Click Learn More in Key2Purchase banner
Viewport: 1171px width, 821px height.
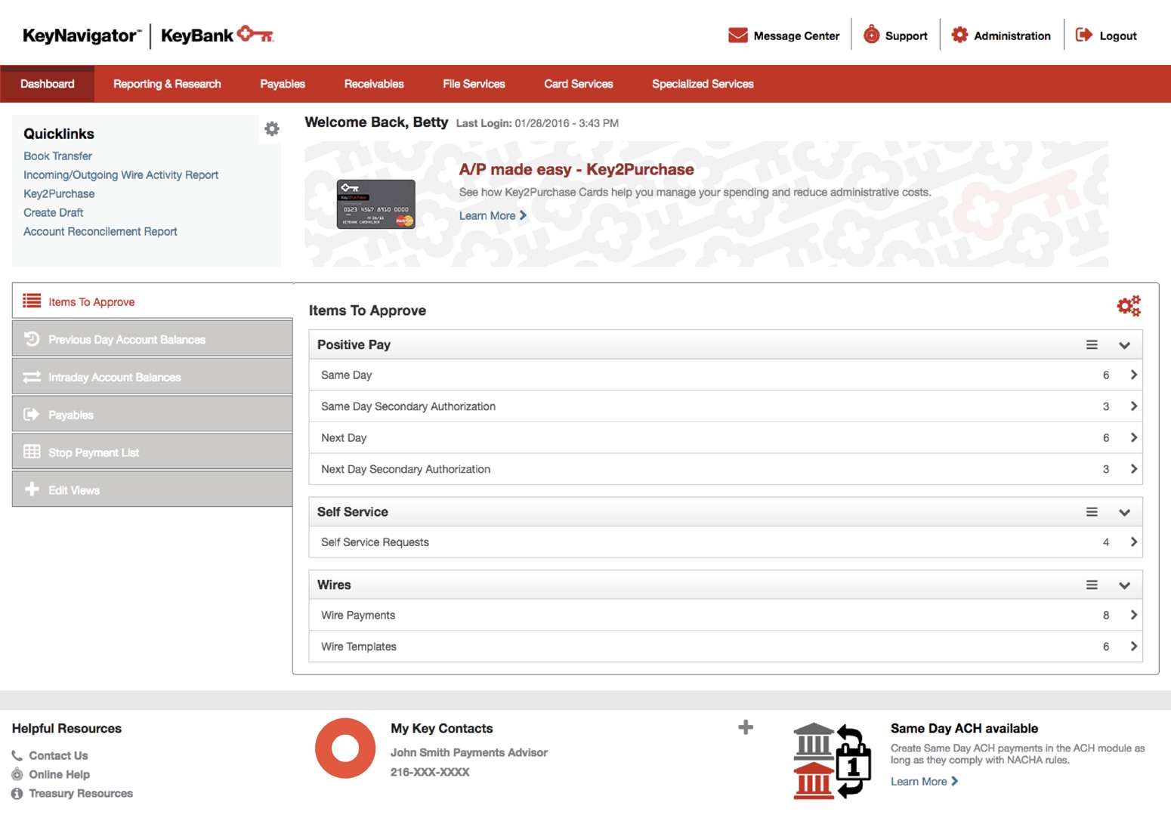[493, 215]
